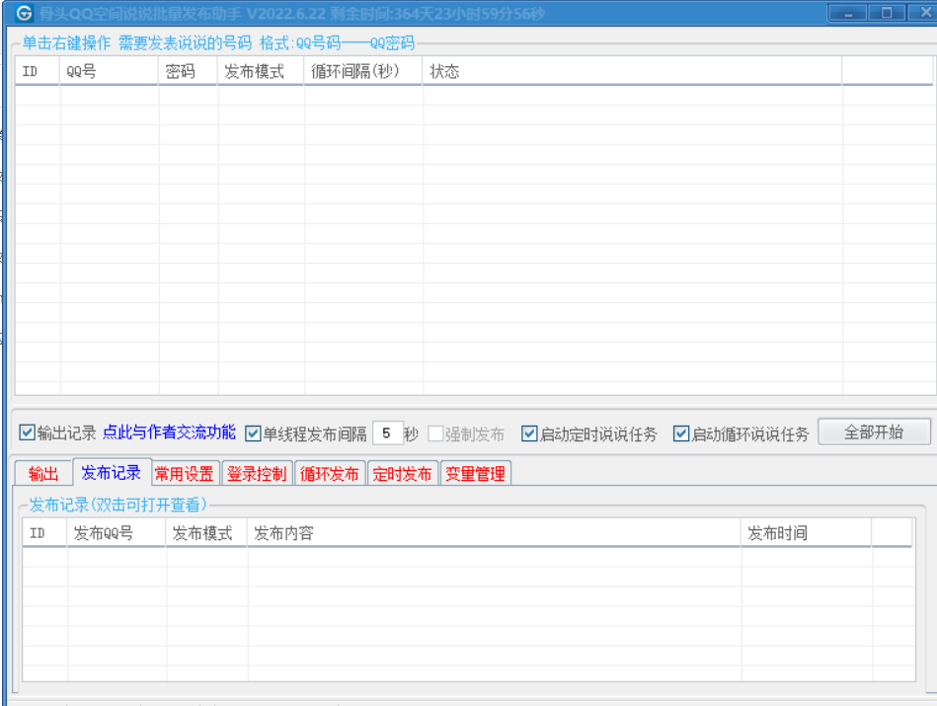
Task: Uncheck 启动定时说说任务 option
Action: [x=530, y=433]
